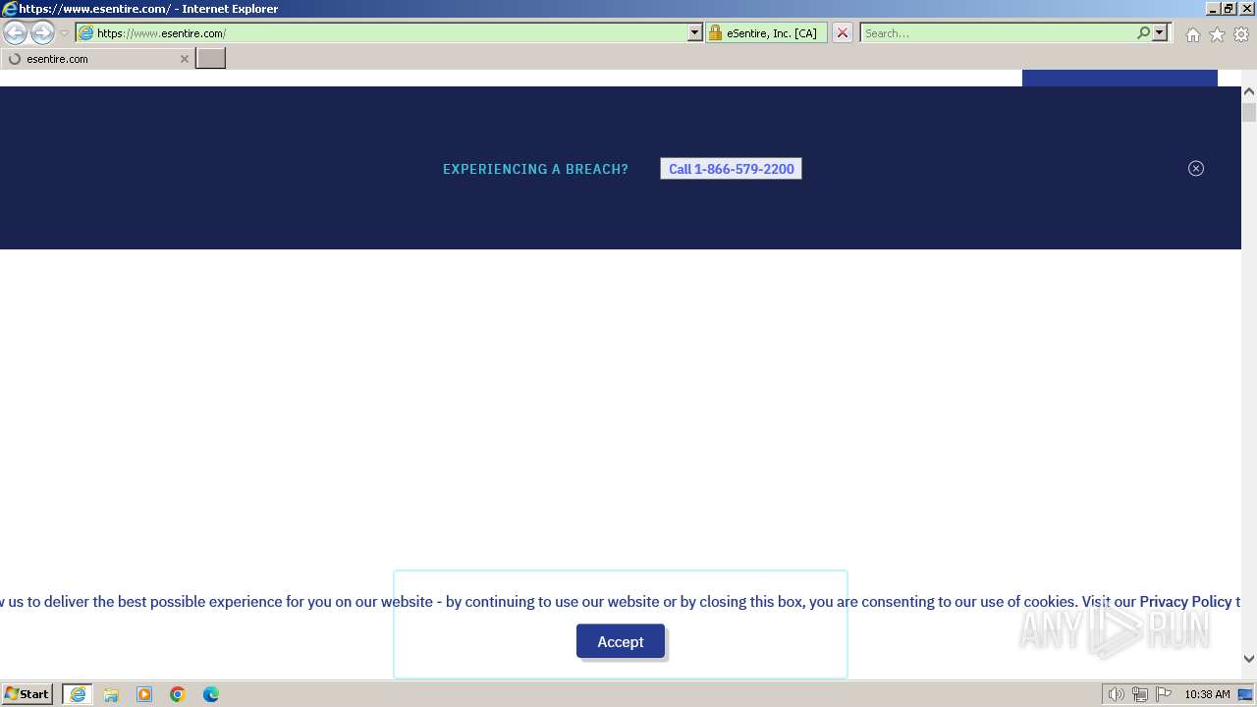Screen dimensions: 1257x707
Task: Open the Tools gear icon
Action: [x=1241, y=34]
